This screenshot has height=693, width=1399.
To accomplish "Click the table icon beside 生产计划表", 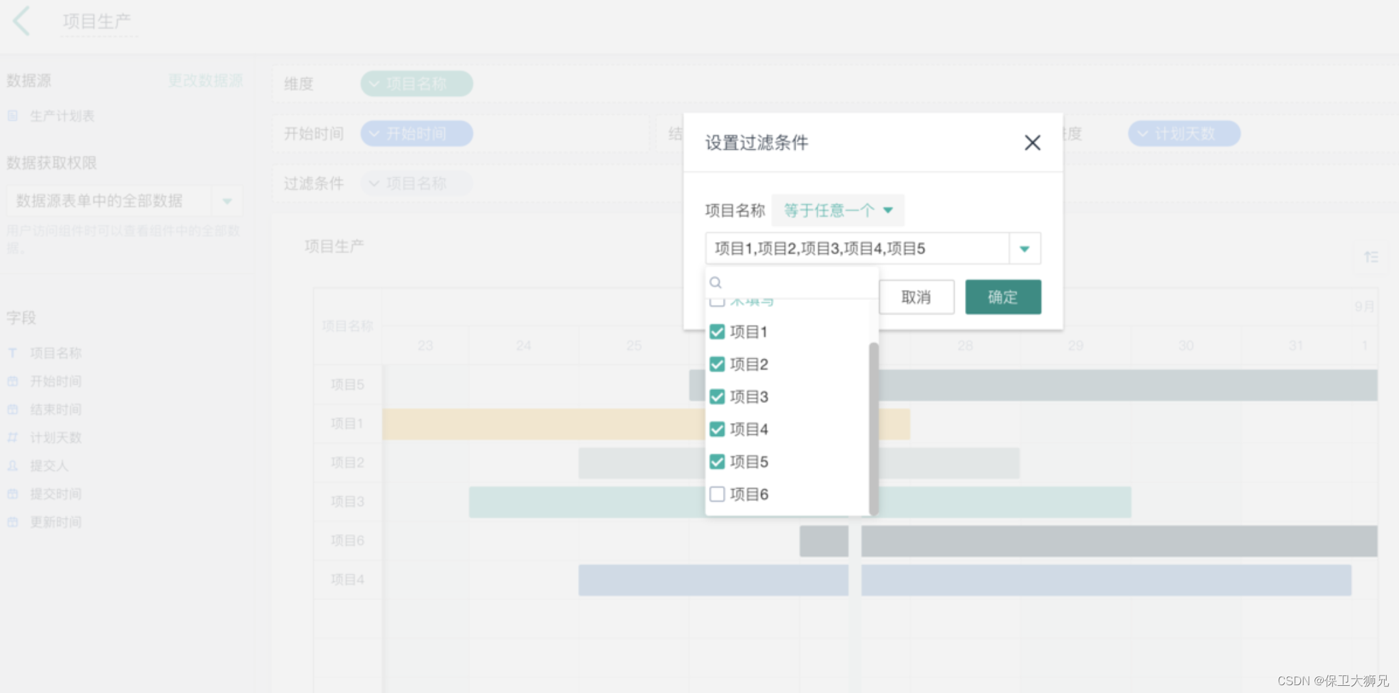I will click(13, 116).
